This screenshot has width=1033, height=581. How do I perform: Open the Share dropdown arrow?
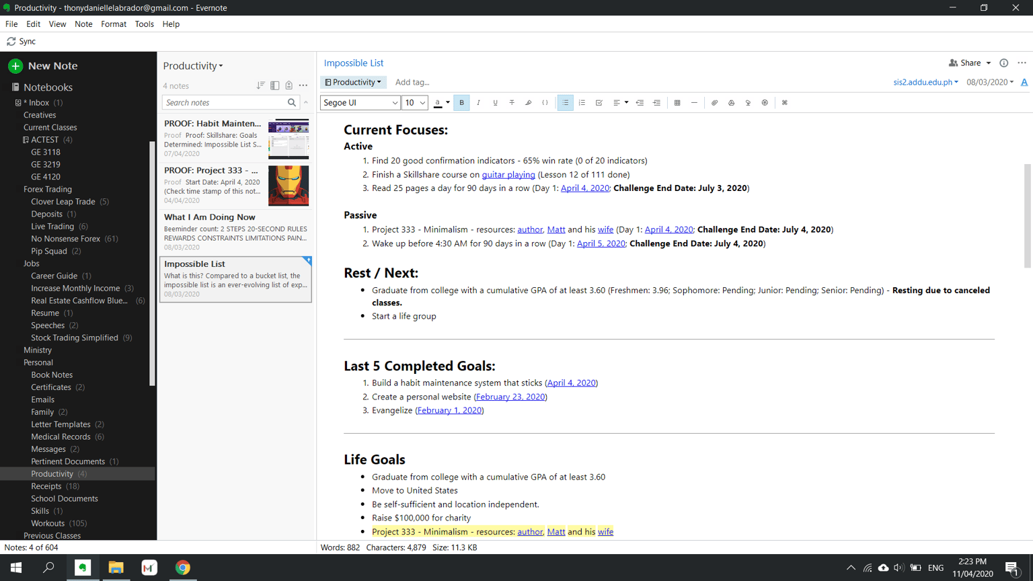click(x=988, y=63)
